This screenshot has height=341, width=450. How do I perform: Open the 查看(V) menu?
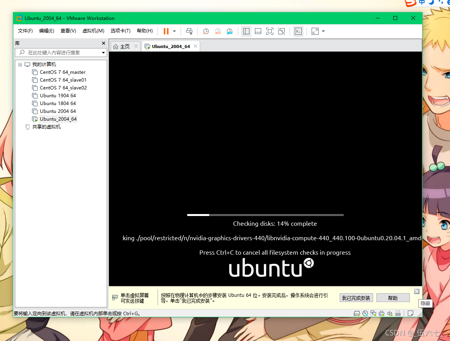coord(68,31)
